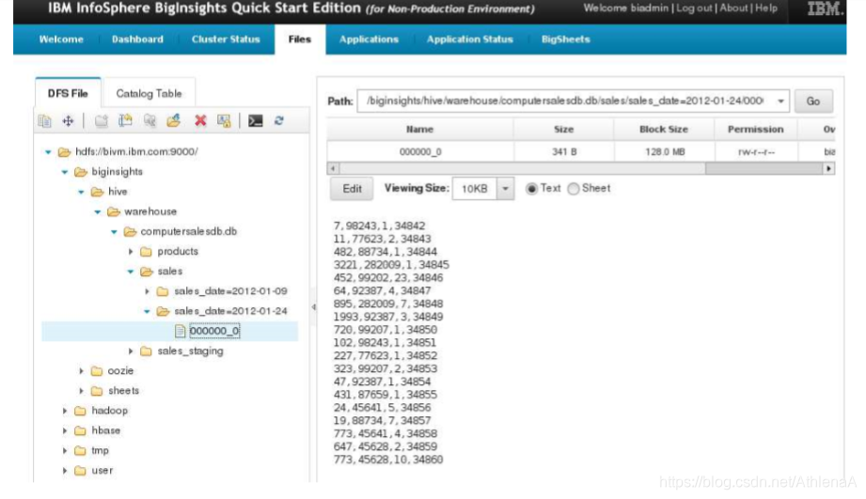Switch to the Catalog Table tab

[x=149, y=93]
